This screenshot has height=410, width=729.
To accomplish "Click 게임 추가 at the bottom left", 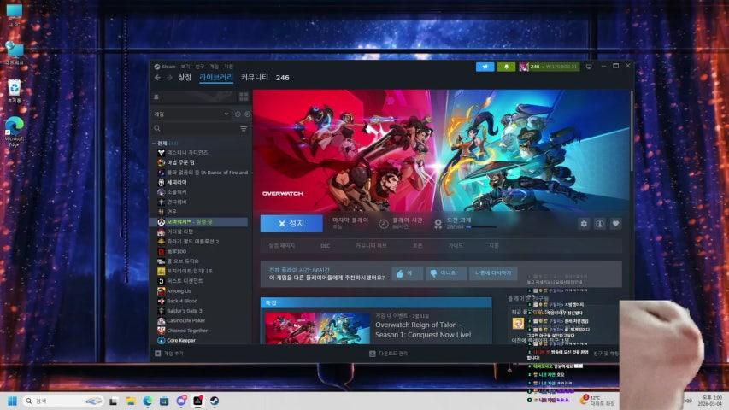I will click(169, 354).
